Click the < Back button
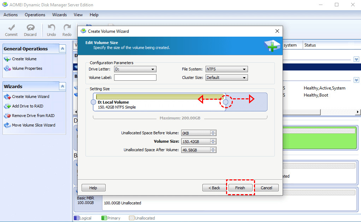The width and height of the screenshot is (361, 222). click(x=214, y=188)
